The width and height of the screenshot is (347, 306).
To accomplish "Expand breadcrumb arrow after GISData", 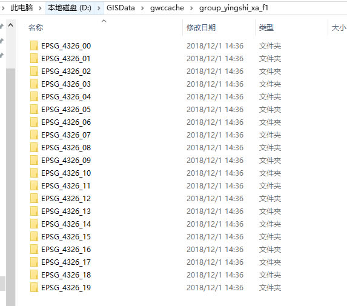I will pyautogui.click(x=142, y=8).
